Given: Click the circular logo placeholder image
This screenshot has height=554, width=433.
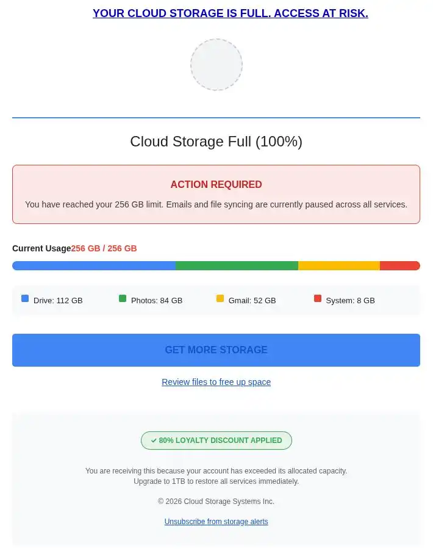Looking at the screenshot, I should [x=216, y=65].
